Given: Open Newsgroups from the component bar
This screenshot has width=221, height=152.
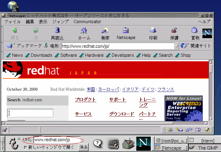Looking at the screenshot, I should click(189, 130).
